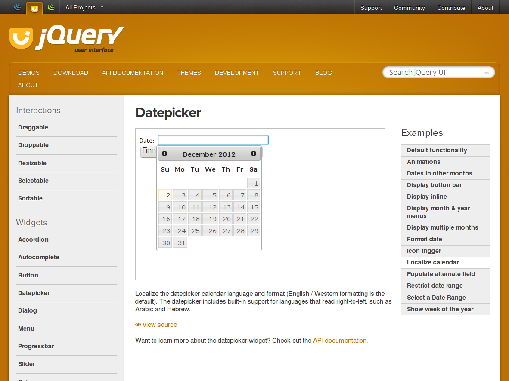Open Display button bar example
This screenshot has width=509, height=381.
point(445,185)
